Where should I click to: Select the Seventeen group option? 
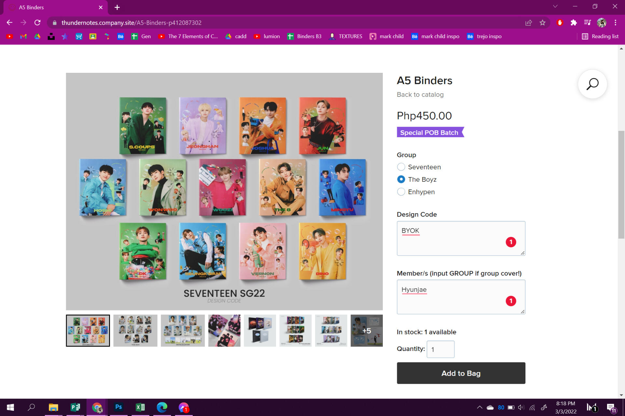coord(401,167)
